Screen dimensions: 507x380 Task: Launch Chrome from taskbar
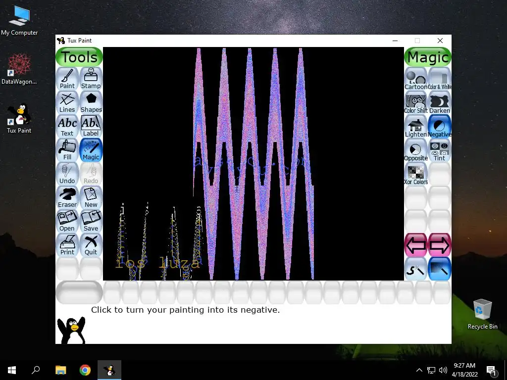85,370
